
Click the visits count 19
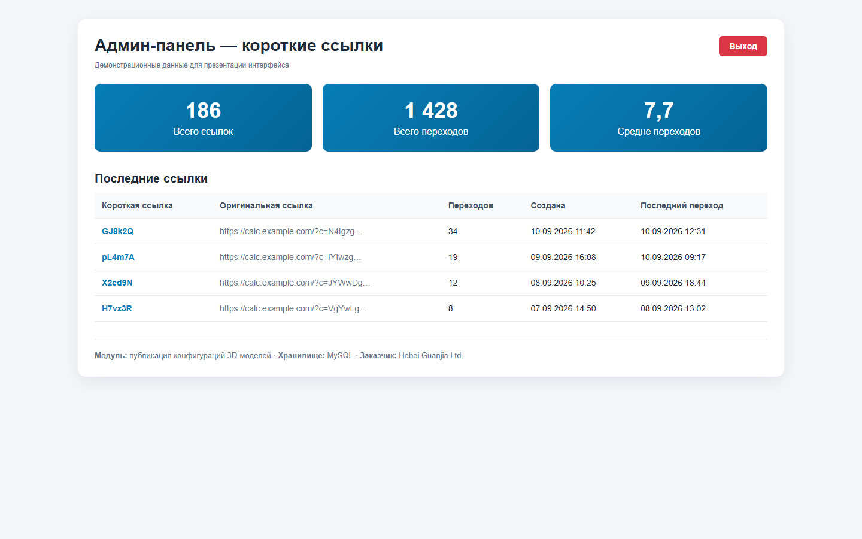click(x=453, y=257)
